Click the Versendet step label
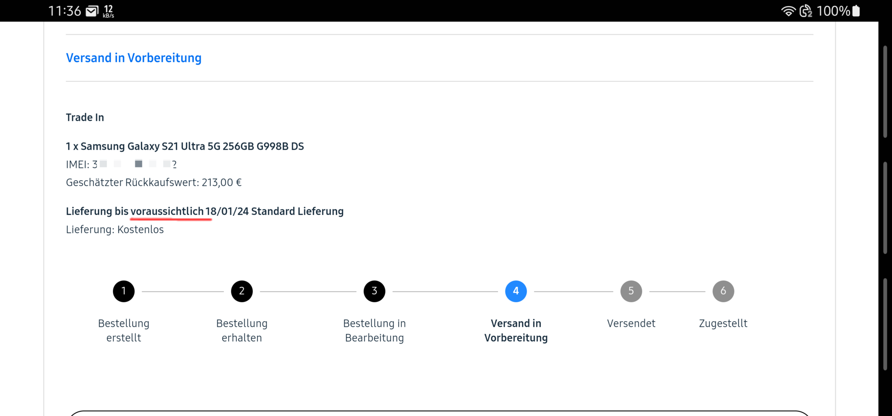The image size is (892, 416). click(631, 323)
